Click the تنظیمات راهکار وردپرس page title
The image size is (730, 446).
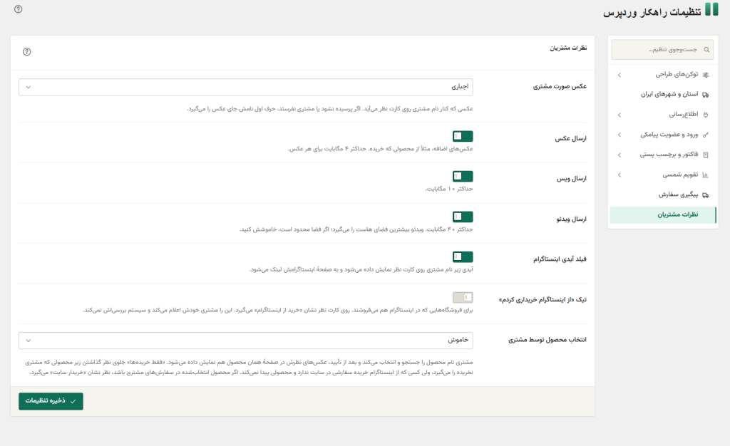point(652,12)
